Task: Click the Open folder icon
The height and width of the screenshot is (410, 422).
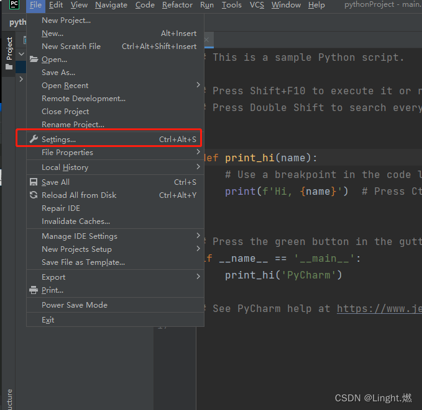Action: [x=34, y=59]
